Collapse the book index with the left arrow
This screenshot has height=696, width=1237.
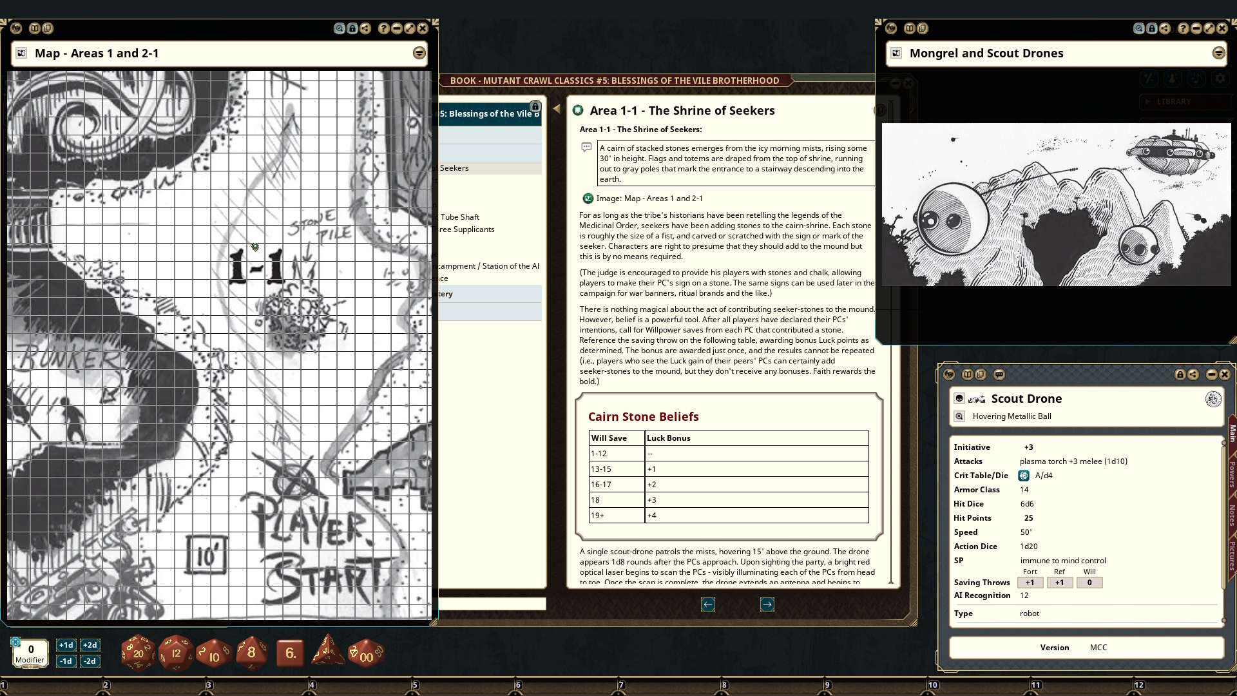pyautogui.click(x=557, y=109)
